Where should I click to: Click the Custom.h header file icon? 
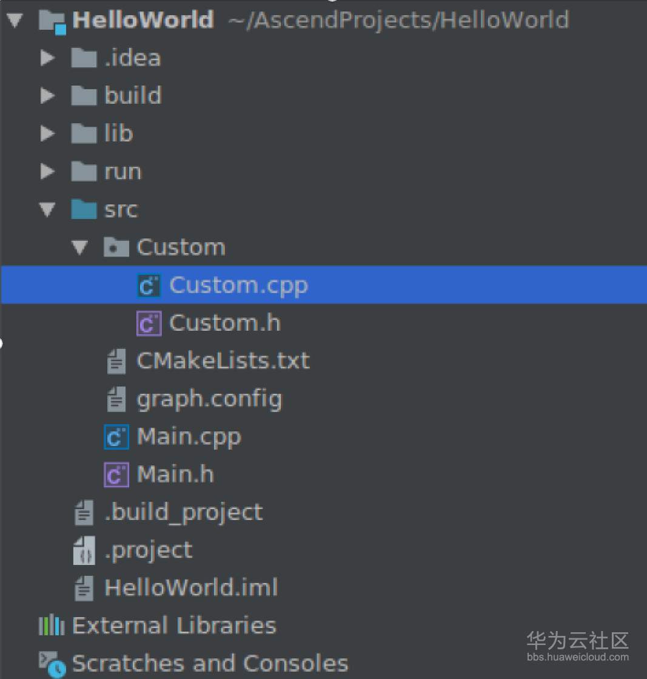point(149,323)
